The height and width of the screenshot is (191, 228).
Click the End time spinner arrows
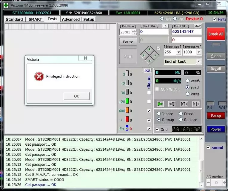[x=134, y=32]
